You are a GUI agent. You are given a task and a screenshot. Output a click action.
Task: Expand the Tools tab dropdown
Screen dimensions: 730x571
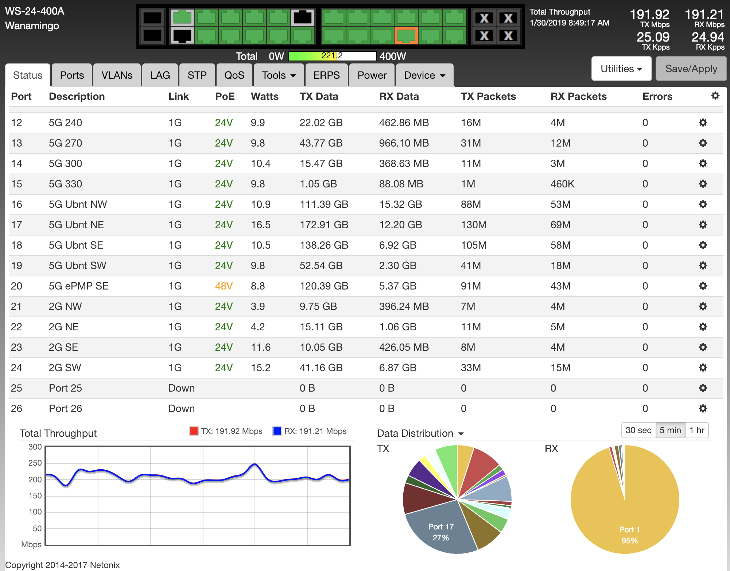279,75
